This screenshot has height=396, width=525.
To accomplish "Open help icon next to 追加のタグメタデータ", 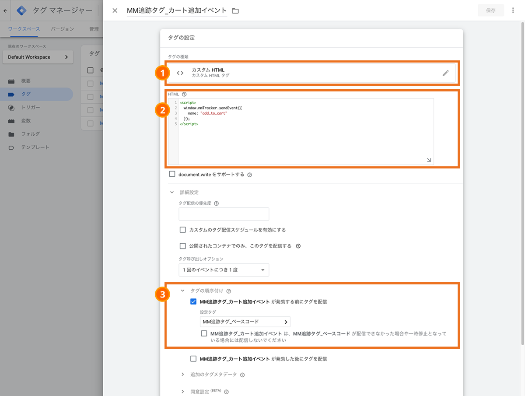I will (242, 375).
